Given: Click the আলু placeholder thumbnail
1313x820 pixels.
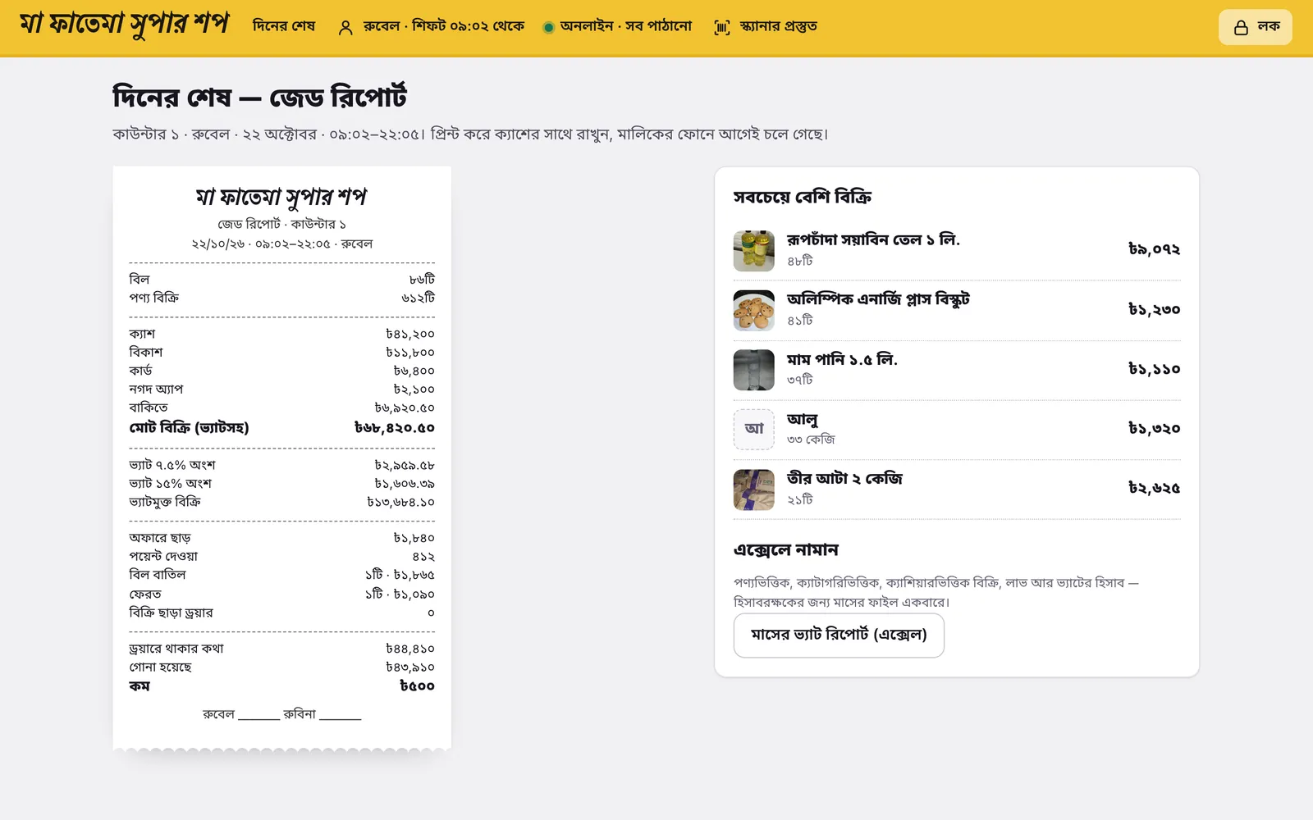Looking at the screenshot, I should click(x=753, y=429).
